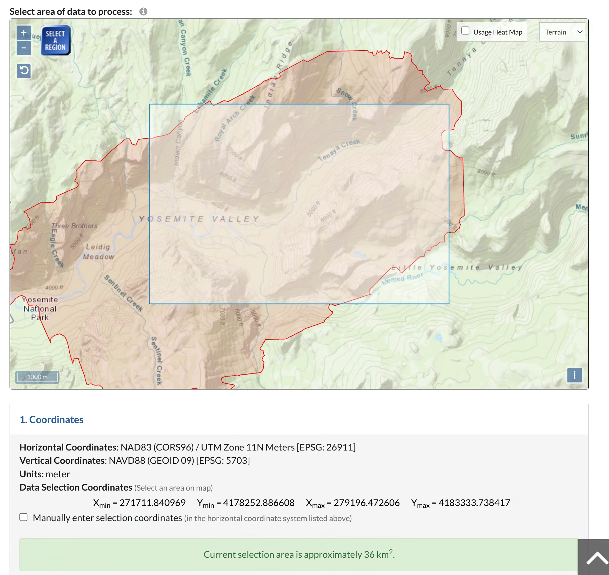The height and width of the screenshot is (575, 609).
Task: Click the Coordinates section header
Action: pyautogui.click(x=51, y=419)
